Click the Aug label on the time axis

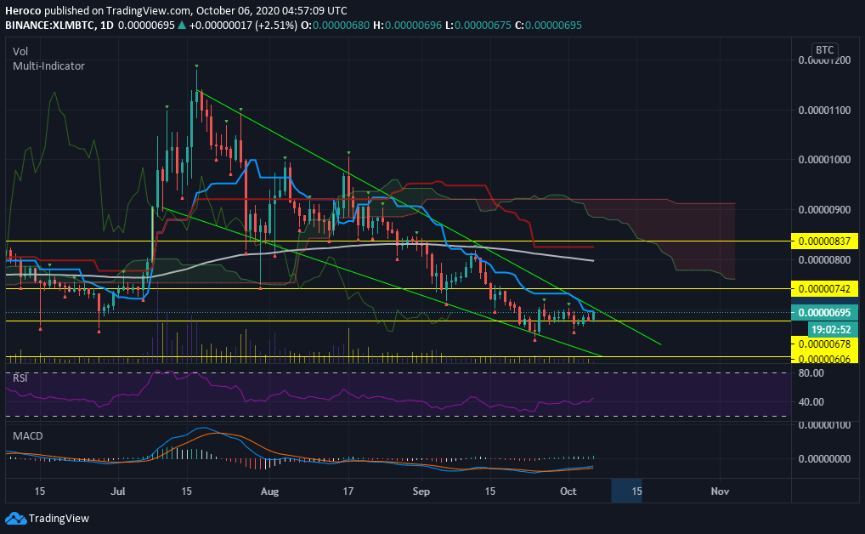[x=269, y=491]
